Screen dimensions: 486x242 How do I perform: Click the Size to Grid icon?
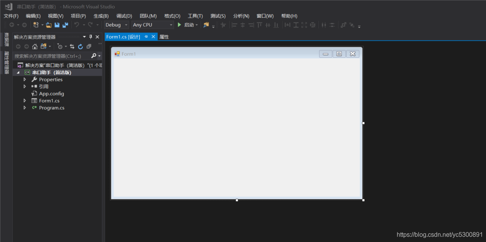coord(313,25)
